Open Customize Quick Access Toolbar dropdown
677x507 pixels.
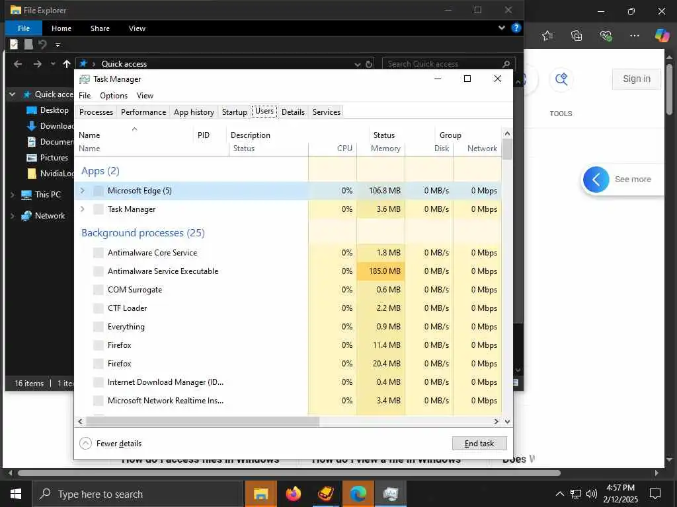point(58,44)
